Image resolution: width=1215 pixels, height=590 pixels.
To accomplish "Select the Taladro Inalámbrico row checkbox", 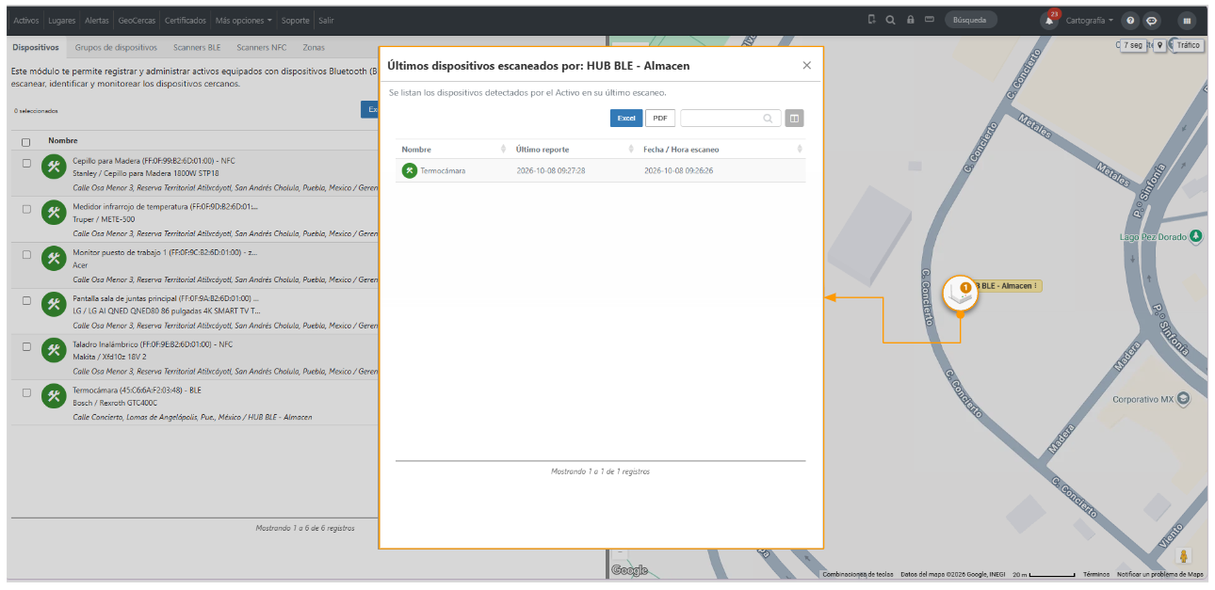I will click(26, 347).
